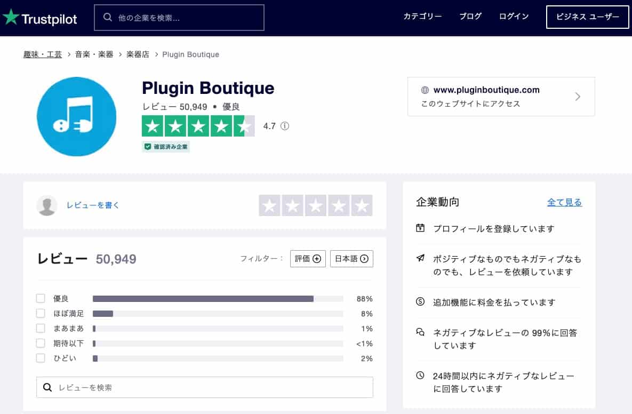Image resolution: width=632 pixels, height=414 pixels.
Task: Check the ほぼ満足 rating filter checkbox
Action: coord(41,313)
